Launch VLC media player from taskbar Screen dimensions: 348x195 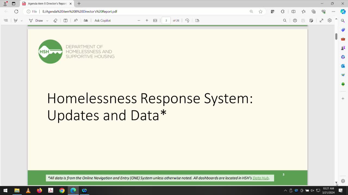(28, 190)
